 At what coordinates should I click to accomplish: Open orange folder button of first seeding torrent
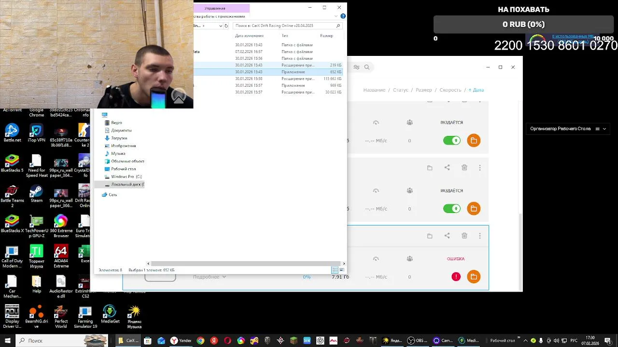click(x=474, y=141)
